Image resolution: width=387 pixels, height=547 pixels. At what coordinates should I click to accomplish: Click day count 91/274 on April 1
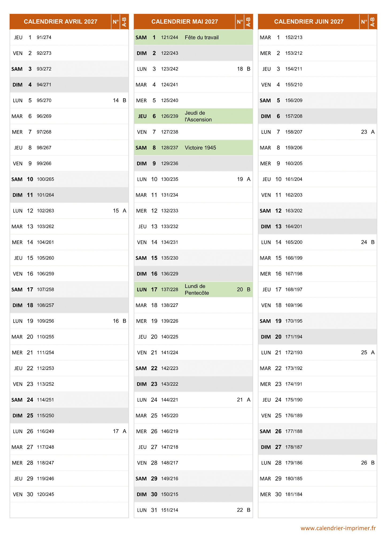click(44, 37)
